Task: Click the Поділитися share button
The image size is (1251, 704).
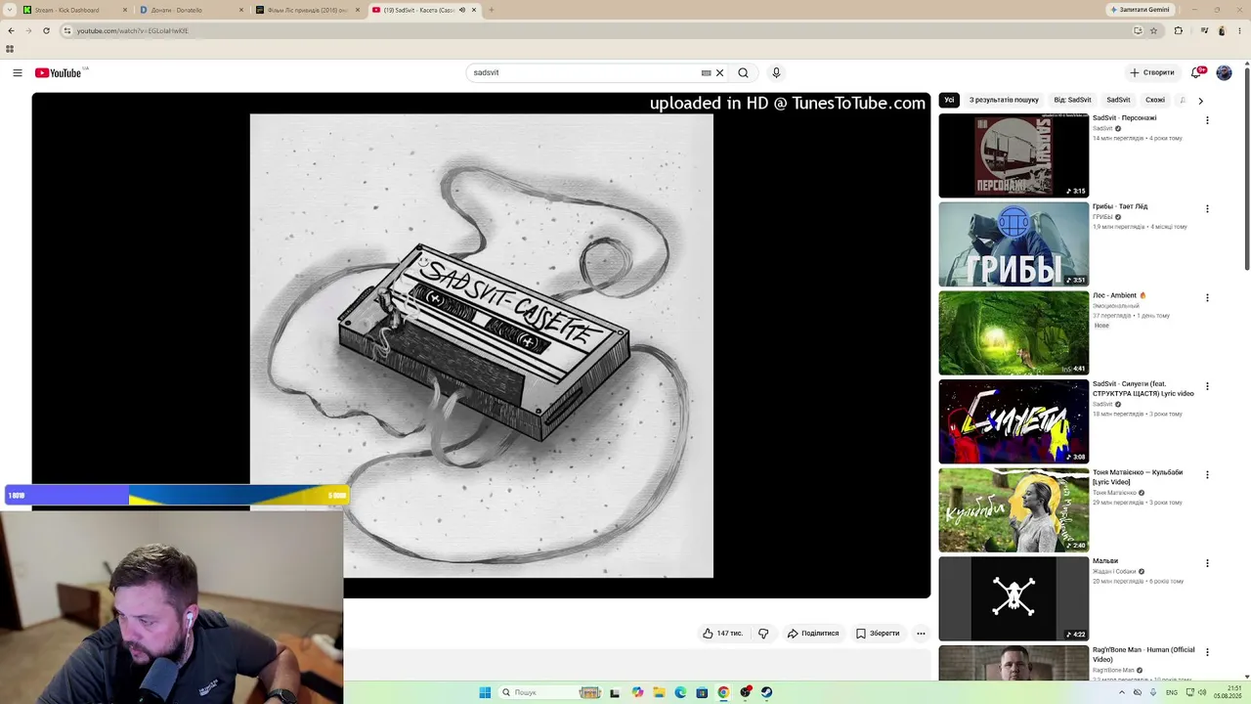Action: 813,634
